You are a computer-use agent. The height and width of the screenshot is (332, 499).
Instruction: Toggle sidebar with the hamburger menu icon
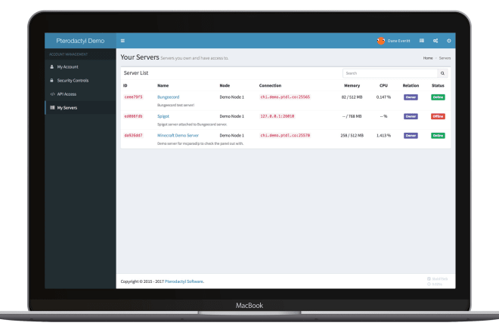[122, 41]
